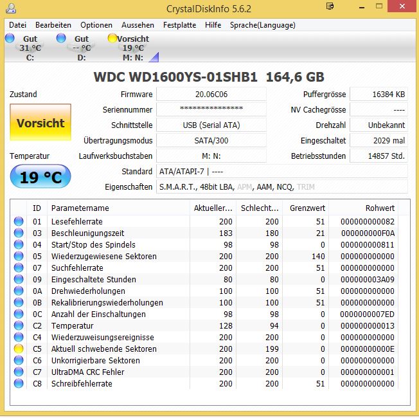Click the yellow Vorsicht health status button
This screenshot has width=419, height=418.
40,122
